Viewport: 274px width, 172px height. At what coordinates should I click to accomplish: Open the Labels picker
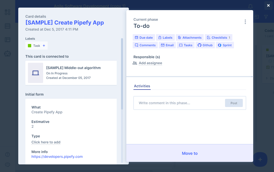click(165, 37)
